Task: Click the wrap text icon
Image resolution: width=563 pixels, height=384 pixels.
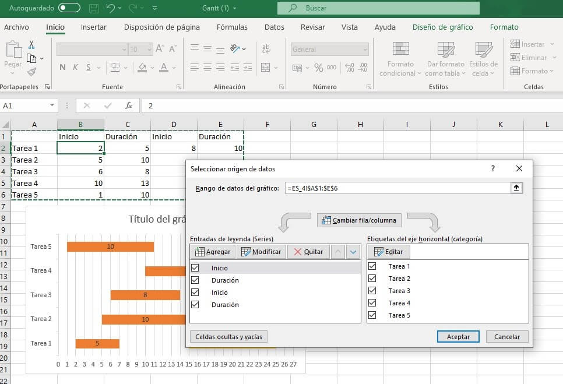Action: pos(266,48)
